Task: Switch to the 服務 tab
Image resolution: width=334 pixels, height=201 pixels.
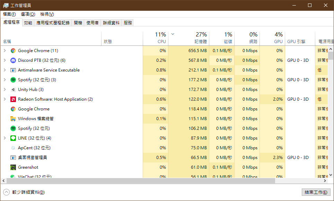Action: click(128, 23)
